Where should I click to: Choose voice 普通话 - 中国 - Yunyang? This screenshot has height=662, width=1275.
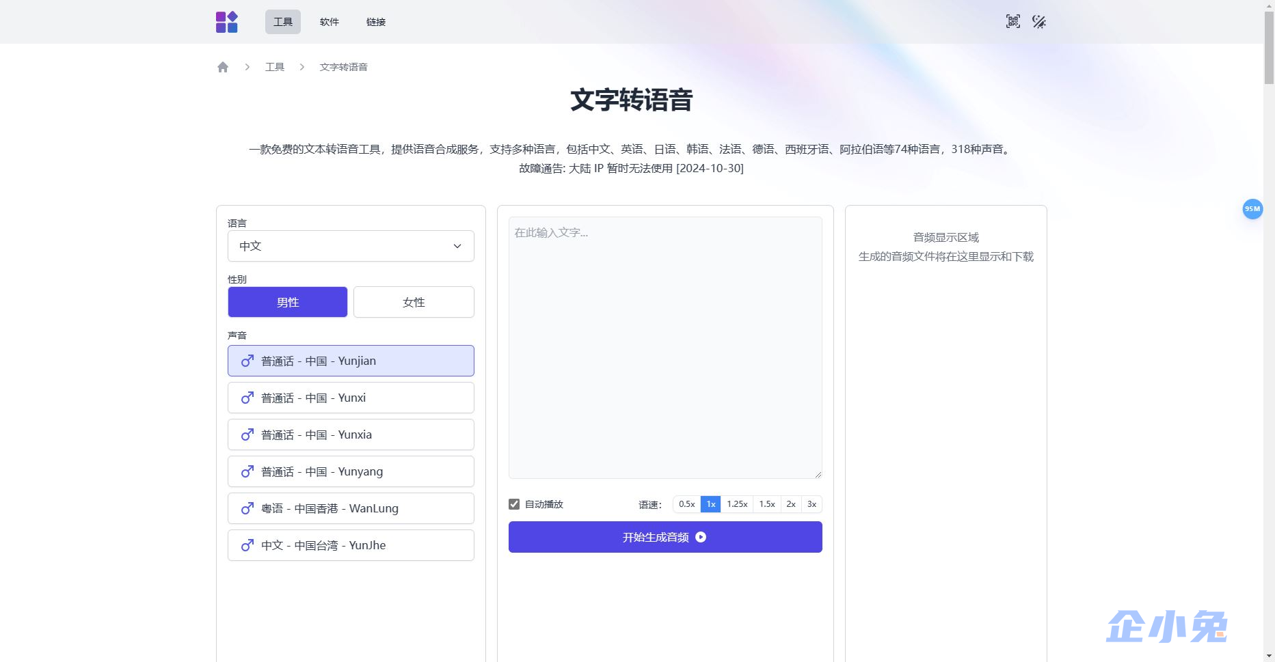tap(351, 471)
